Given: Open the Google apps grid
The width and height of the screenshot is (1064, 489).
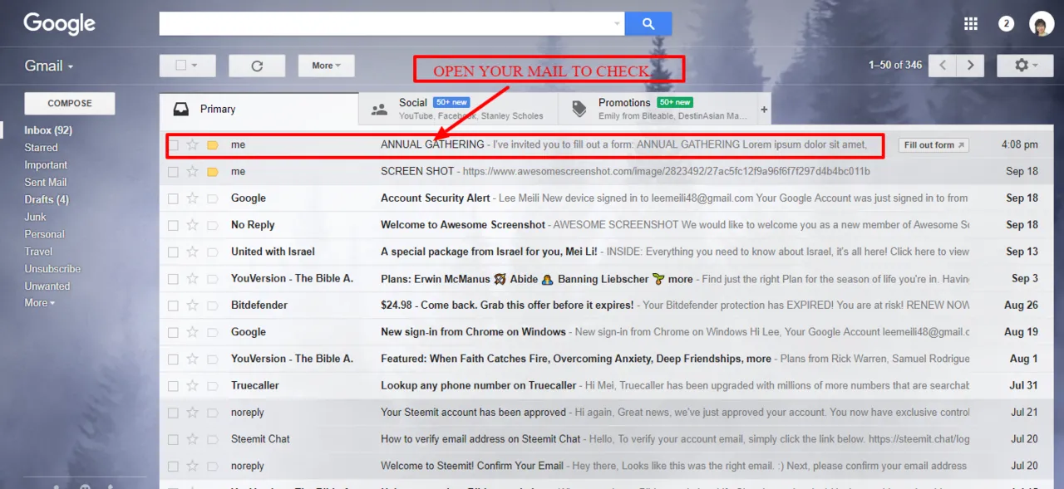Looking at the screenshot, I should click(x=971, y=24).
